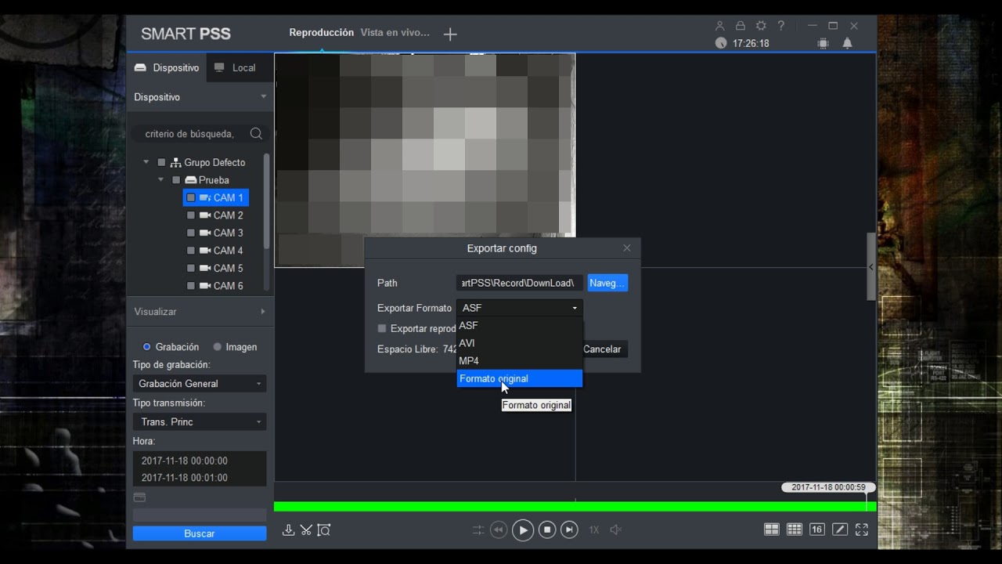Click the timeline end marker 00:00:59
1002x564 pixels.
click(x=828, y=487)
